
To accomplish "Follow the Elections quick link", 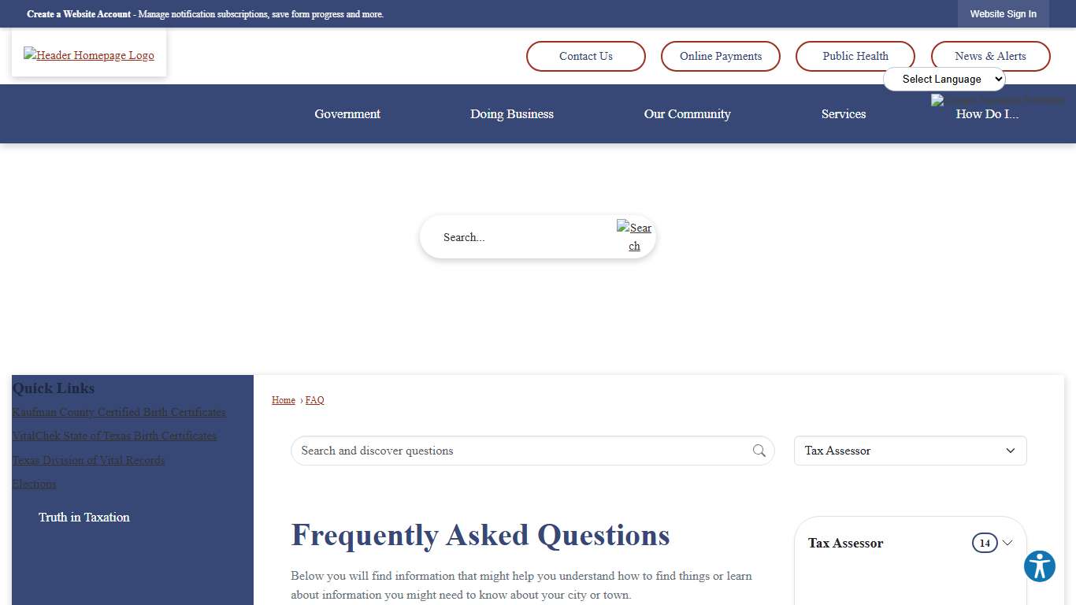I will [34, 484].
